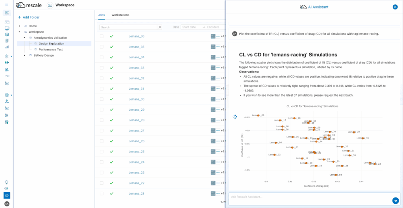The height and width of the screenshot is (208, 403).
Task: Open the Lemans_25 job link
Action: point(137,152)
